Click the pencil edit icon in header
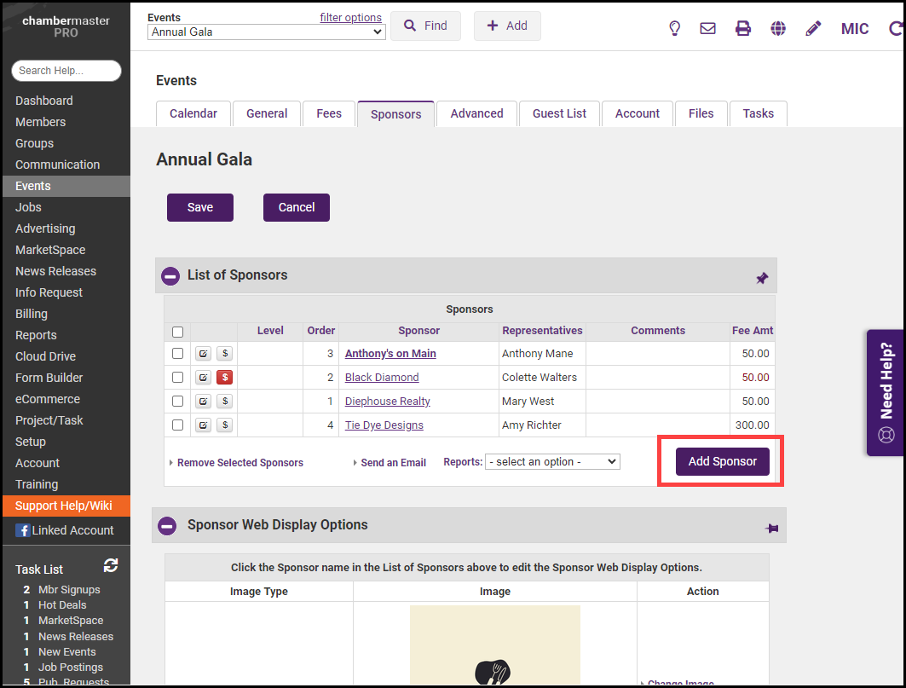906x688 pixels. 813,28
